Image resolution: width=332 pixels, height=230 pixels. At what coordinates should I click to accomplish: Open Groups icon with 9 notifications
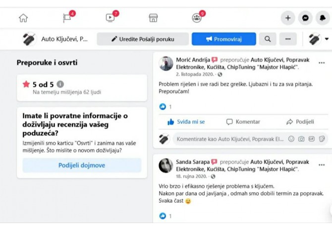197,18
